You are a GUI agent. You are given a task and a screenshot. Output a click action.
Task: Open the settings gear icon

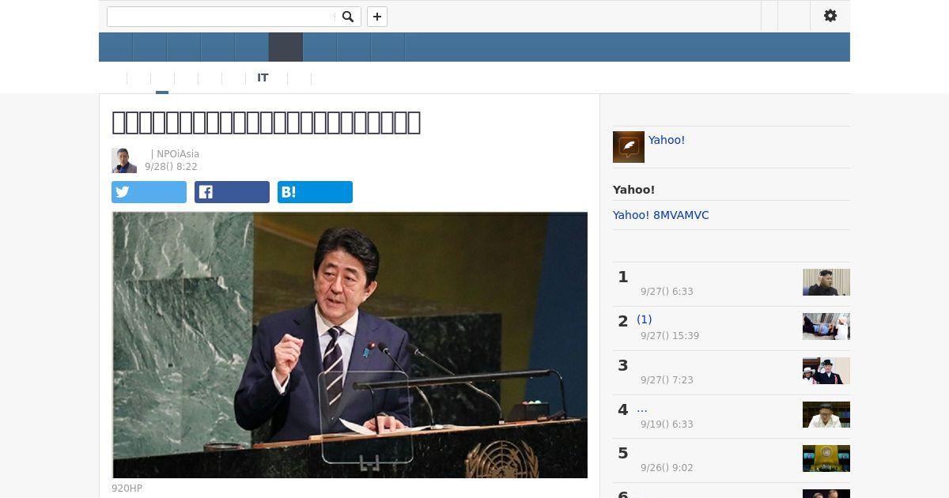(x=830, y=16)
